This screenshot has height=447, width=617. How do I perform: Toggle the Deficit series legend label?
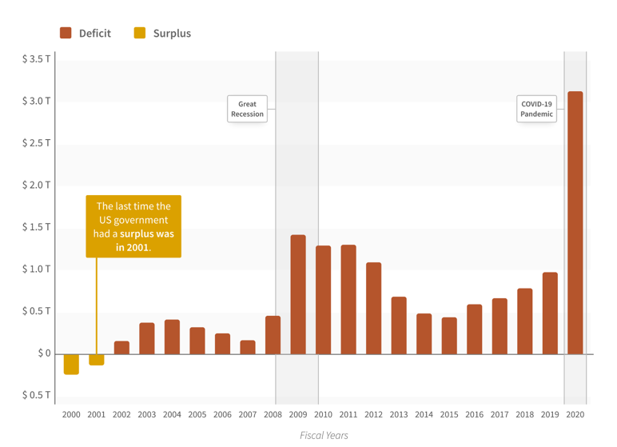tap(94, 33)
